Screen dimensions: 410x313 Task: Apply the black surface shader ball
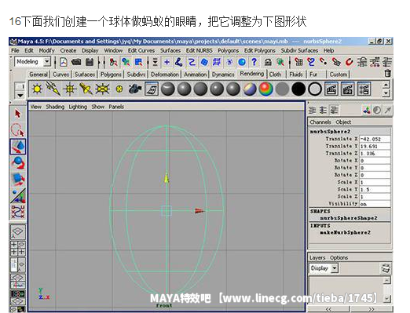pyautogui.click(x=298, y=89)
